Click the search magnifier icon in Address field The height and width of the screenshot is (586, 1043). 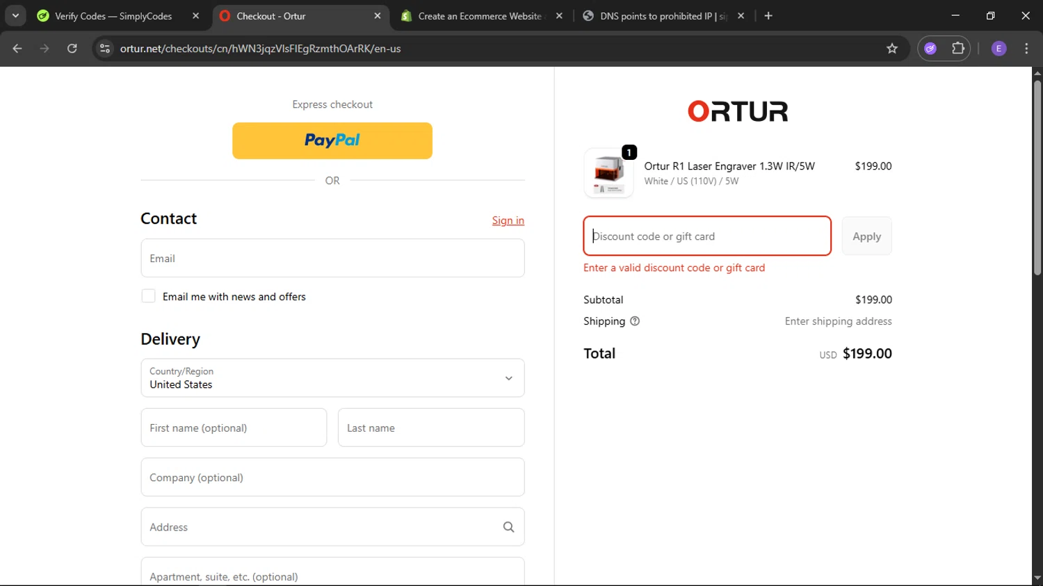(508, 527)
